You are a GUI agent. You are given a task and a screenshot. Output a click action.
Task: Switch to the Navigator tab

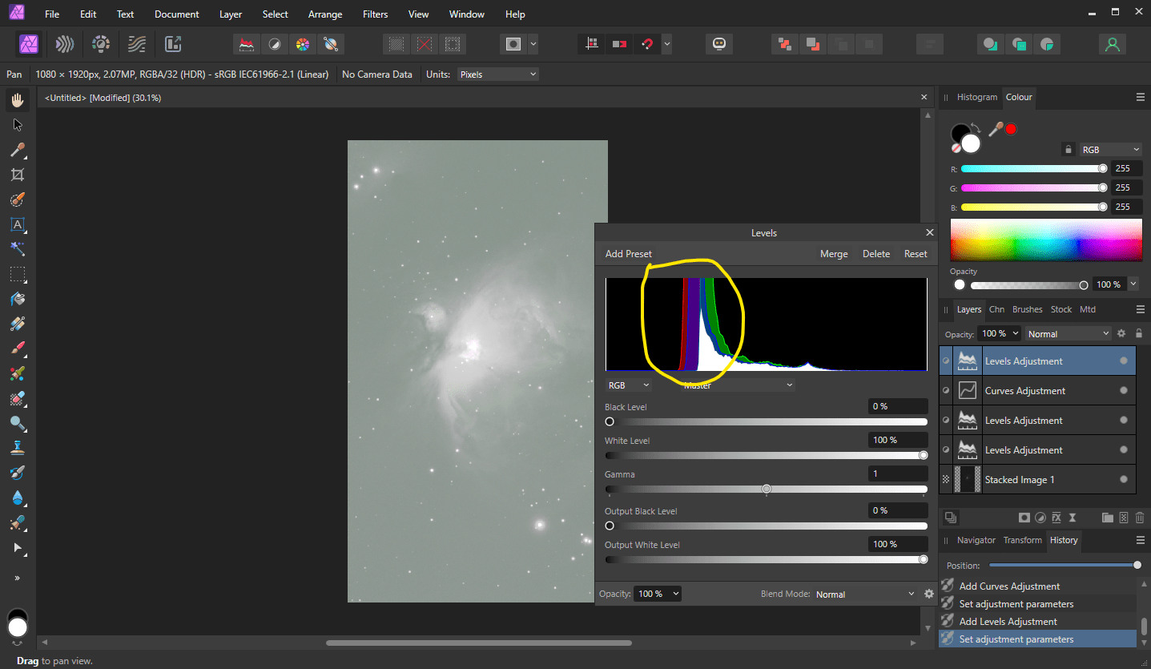click(x=976, y=540)
